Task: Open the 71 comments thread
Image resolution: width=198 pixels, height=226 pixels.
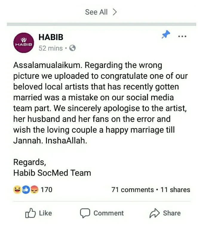Action: pyautogui.click(x=133, y=190)
